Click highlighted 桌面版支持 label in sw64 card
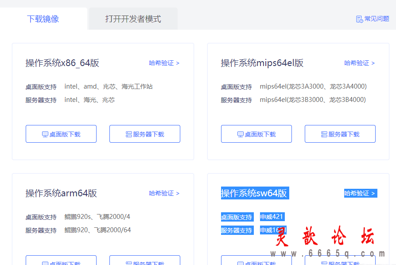 click(x=237, y=217)
